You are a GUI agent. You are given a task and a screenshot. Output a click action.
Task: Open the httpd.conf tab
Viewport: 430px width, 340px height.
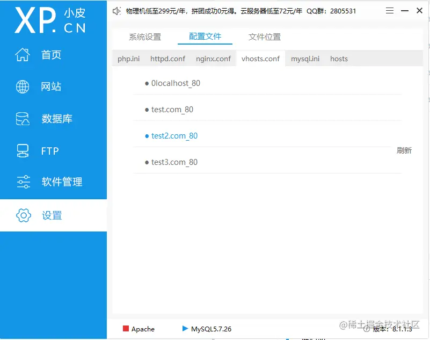168,59
